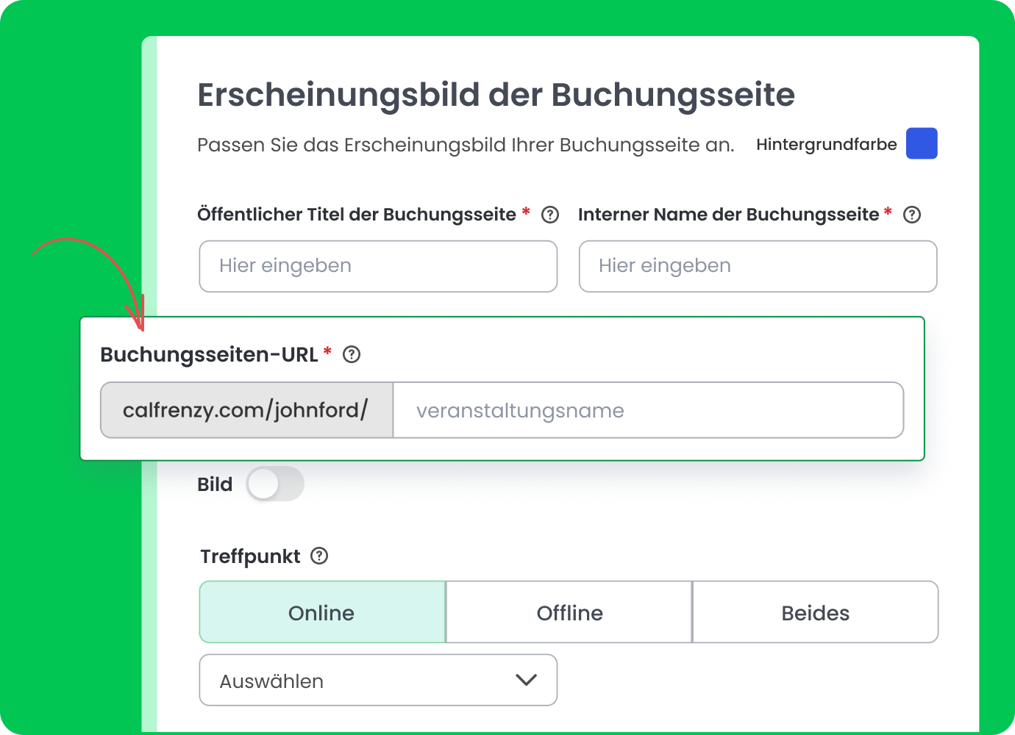
Task: Click the veranstaltungsname URL input
Action: tap(647, 410)
